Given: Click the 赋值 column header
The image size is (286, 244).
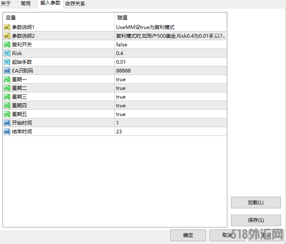Looking at the screenshot, I should click(x=170, y=18).
